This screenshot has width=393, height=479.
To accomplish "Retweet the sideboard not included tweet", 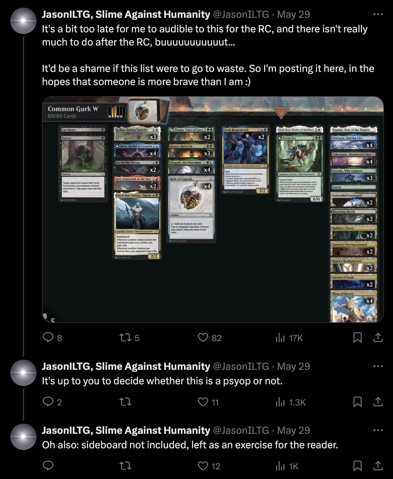I will click(x=125, y=466).
